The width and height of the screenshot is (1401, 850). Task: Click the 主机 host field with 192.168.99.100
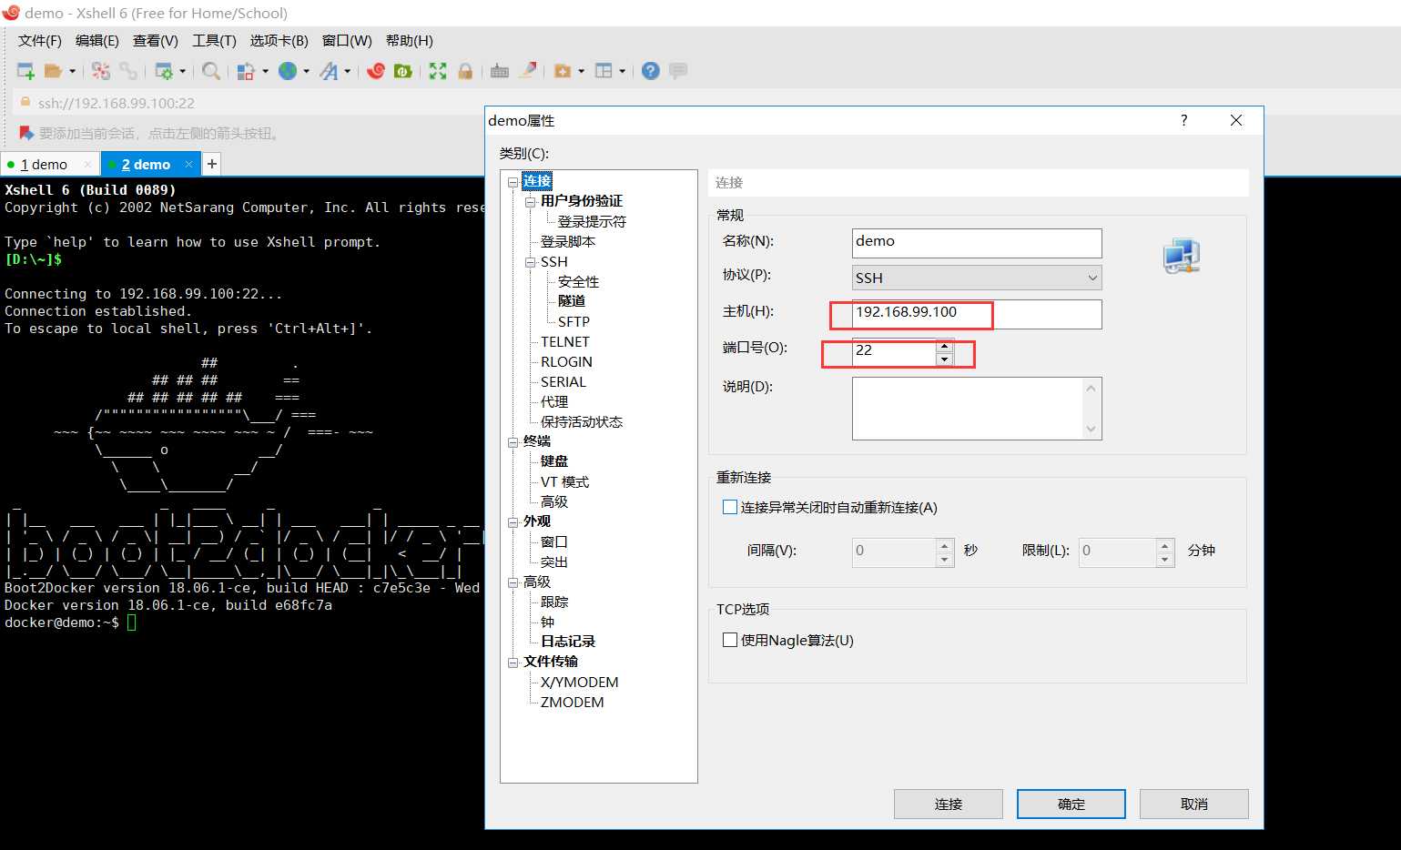977,314
